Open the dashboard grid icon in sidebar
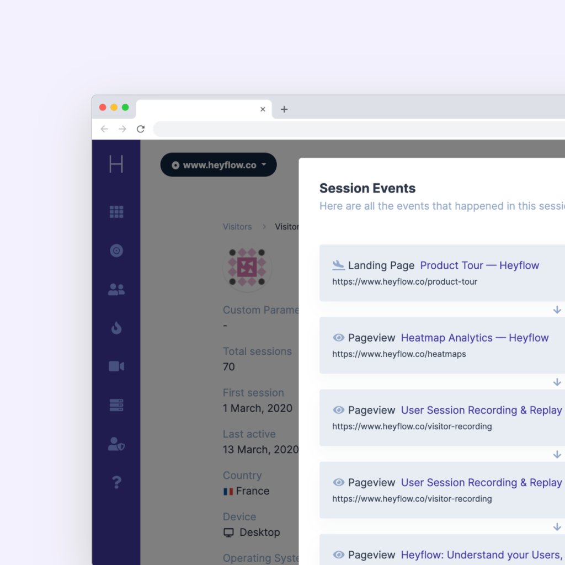565x565 pixels. coord(116,212)
